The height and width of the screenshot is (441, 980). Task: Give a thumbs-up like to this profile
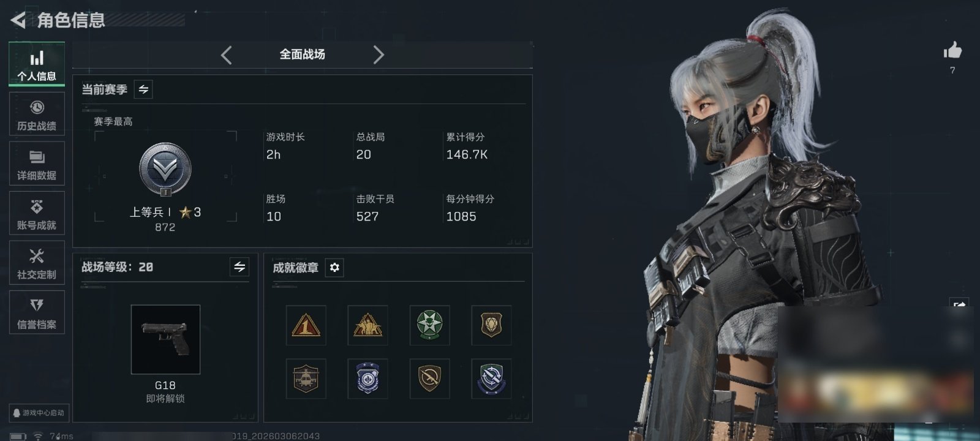click(952, 51)
